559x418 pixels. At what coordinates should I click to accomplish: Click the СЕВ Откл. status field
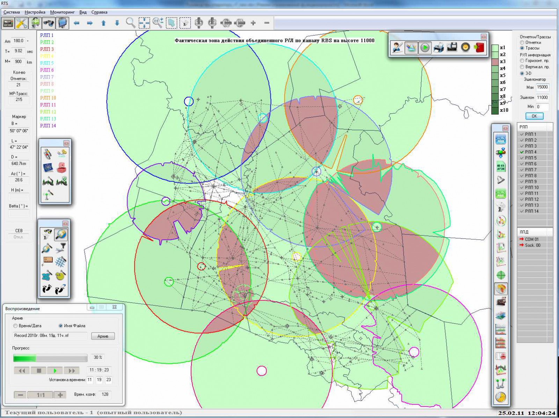click(x=19, y=237)
